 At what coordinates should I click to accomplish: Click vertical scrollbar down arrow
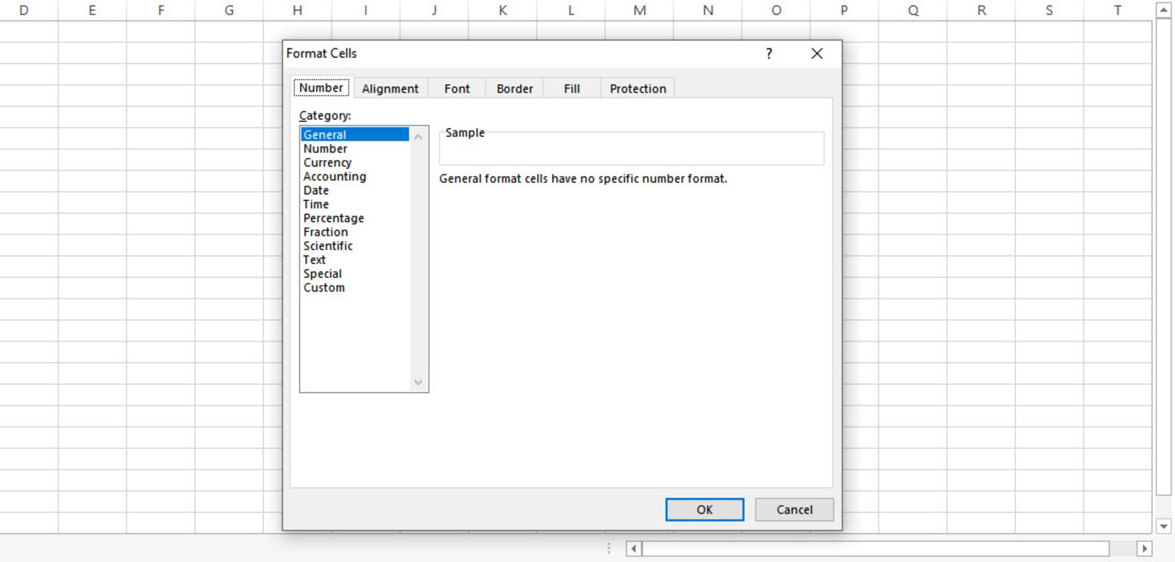(1163, 526)
